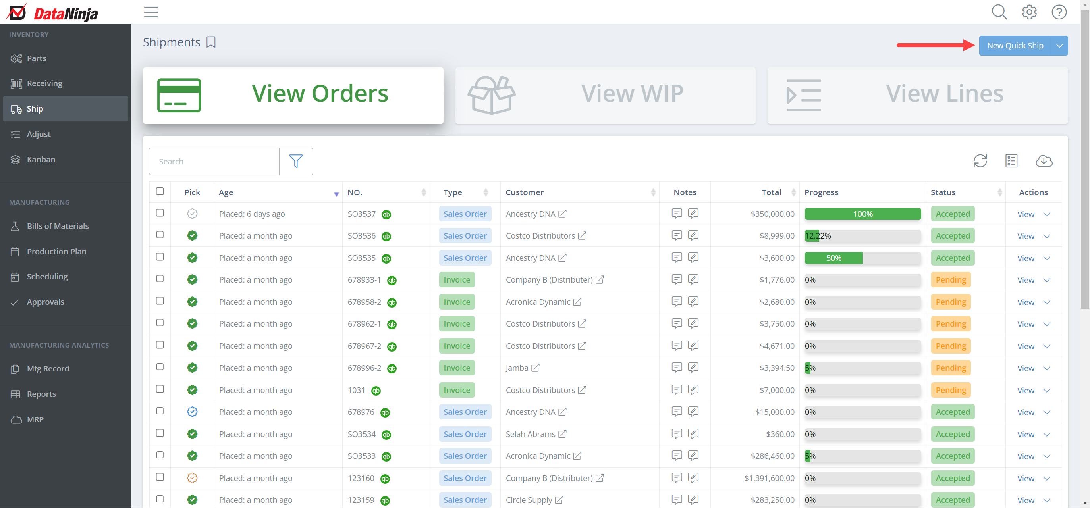The image size is (1090, 508).
Task: Open the notes comment icon for SO3536
Action: (677, 236)
